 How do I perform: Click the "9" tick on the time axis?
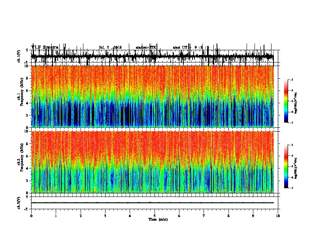(x=253, y=216)
